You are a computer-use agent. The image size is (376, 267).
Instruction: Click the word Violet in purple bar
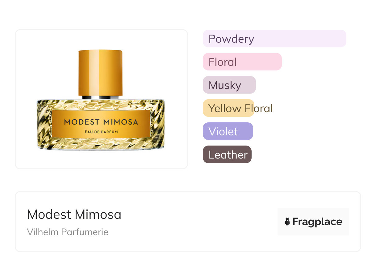click(x=223, y=132)
